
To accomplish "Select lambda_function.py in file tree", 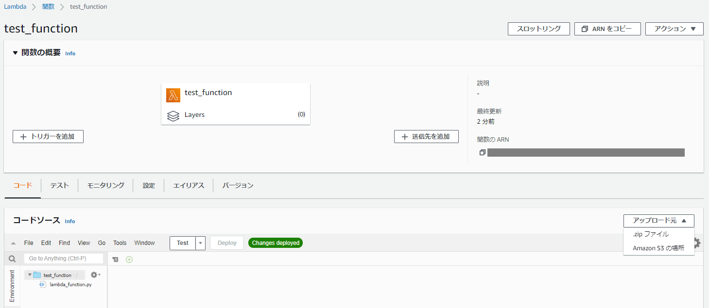I will click(x=70, y=285).
